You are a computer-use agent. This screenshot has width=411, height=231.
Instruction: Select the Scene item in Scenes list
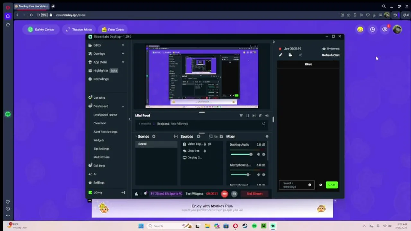pos(156,144)
